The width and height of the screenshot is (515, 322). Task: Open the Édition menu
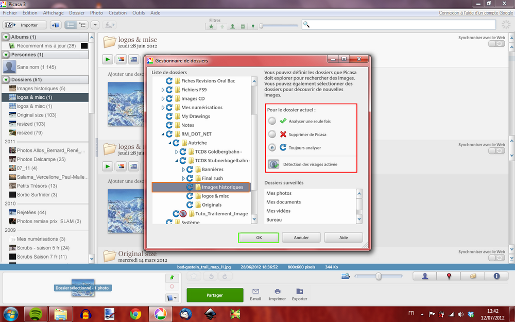click(x=30, y=13)
